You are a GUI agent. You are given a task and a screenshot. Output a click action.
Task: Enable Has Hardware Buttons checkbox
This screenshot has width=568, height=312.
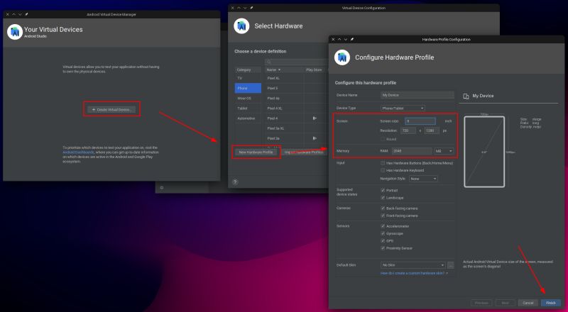383,163
